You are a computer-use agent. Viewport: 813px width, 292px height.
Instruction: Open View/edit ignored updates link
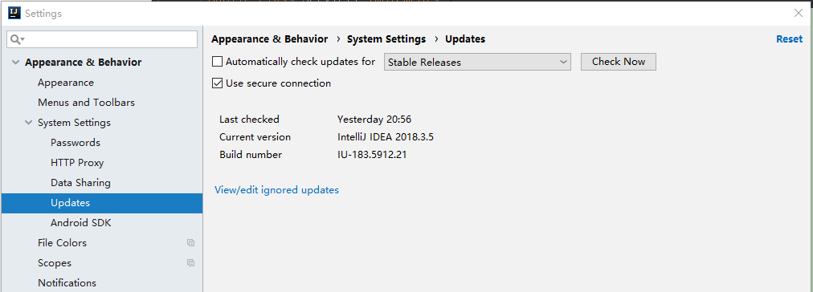click(x=276, y=190)
